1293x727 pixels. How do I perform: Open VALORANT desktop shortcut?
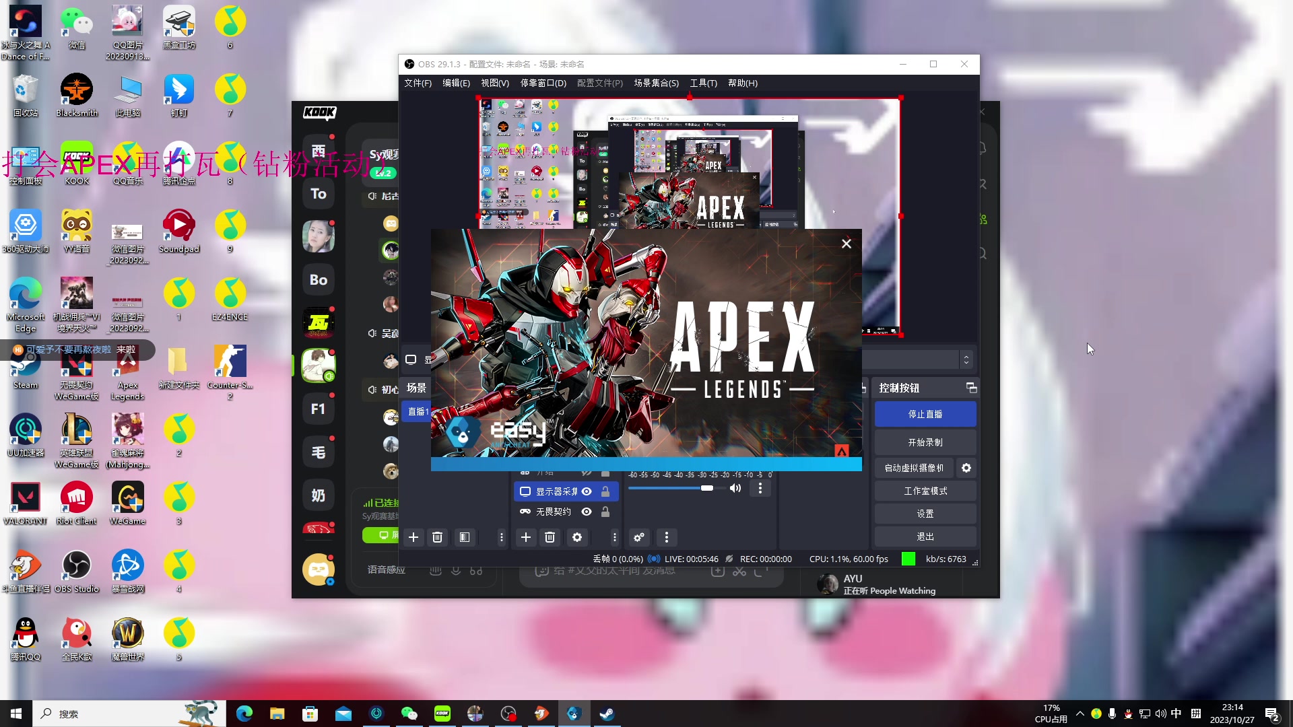[26, 503]
